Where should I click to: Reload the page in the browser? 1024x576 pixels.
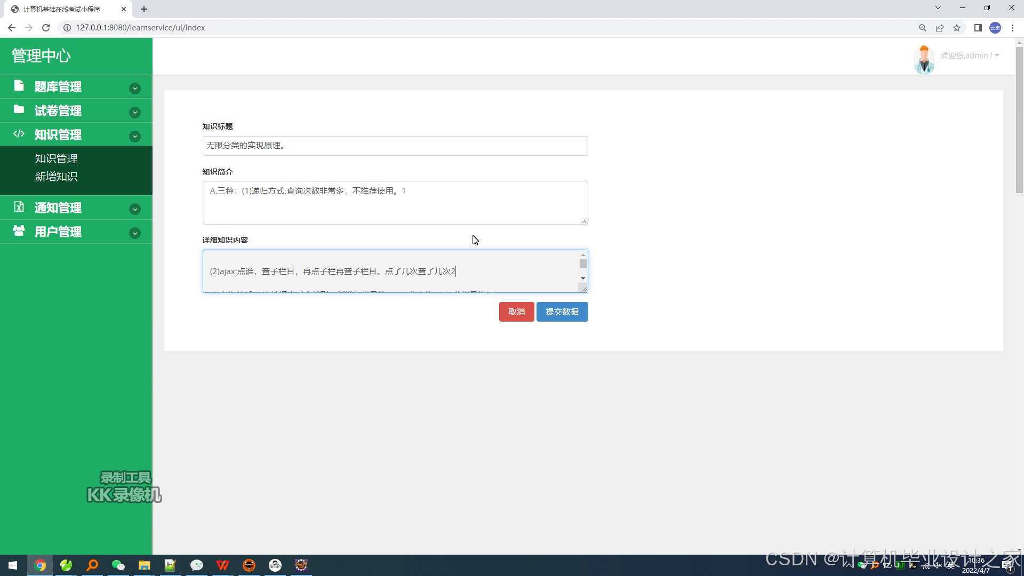point(46,28)
